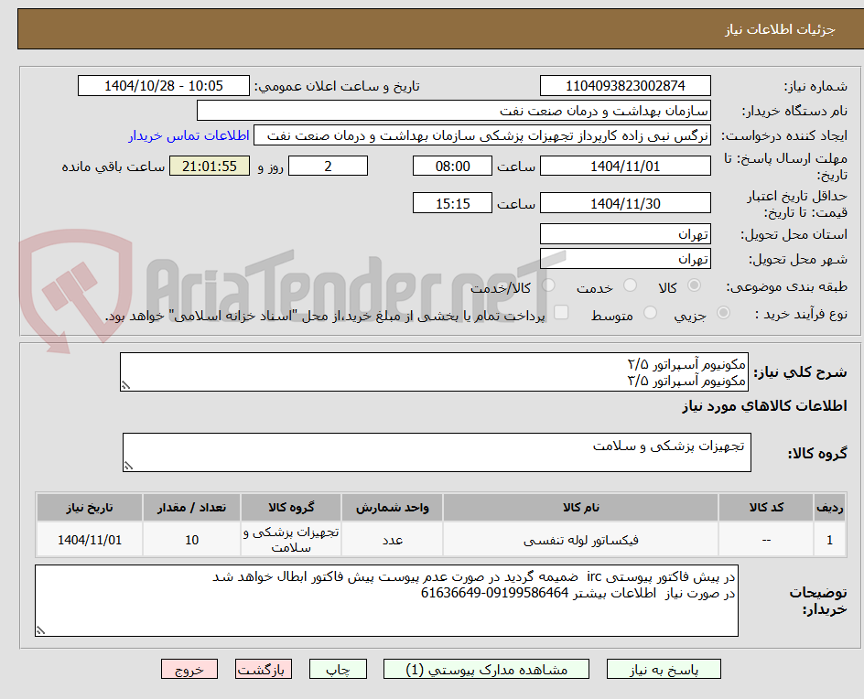Click the توضیحات خریدار text area

coord(386,600)
